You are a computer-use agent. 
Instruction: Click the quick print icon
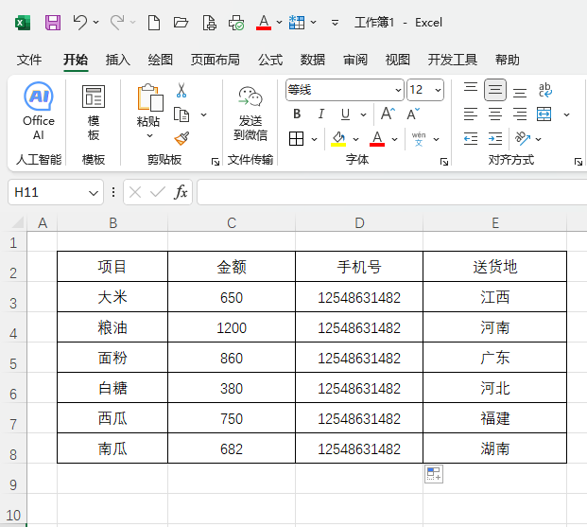click(x=236, y=23)
